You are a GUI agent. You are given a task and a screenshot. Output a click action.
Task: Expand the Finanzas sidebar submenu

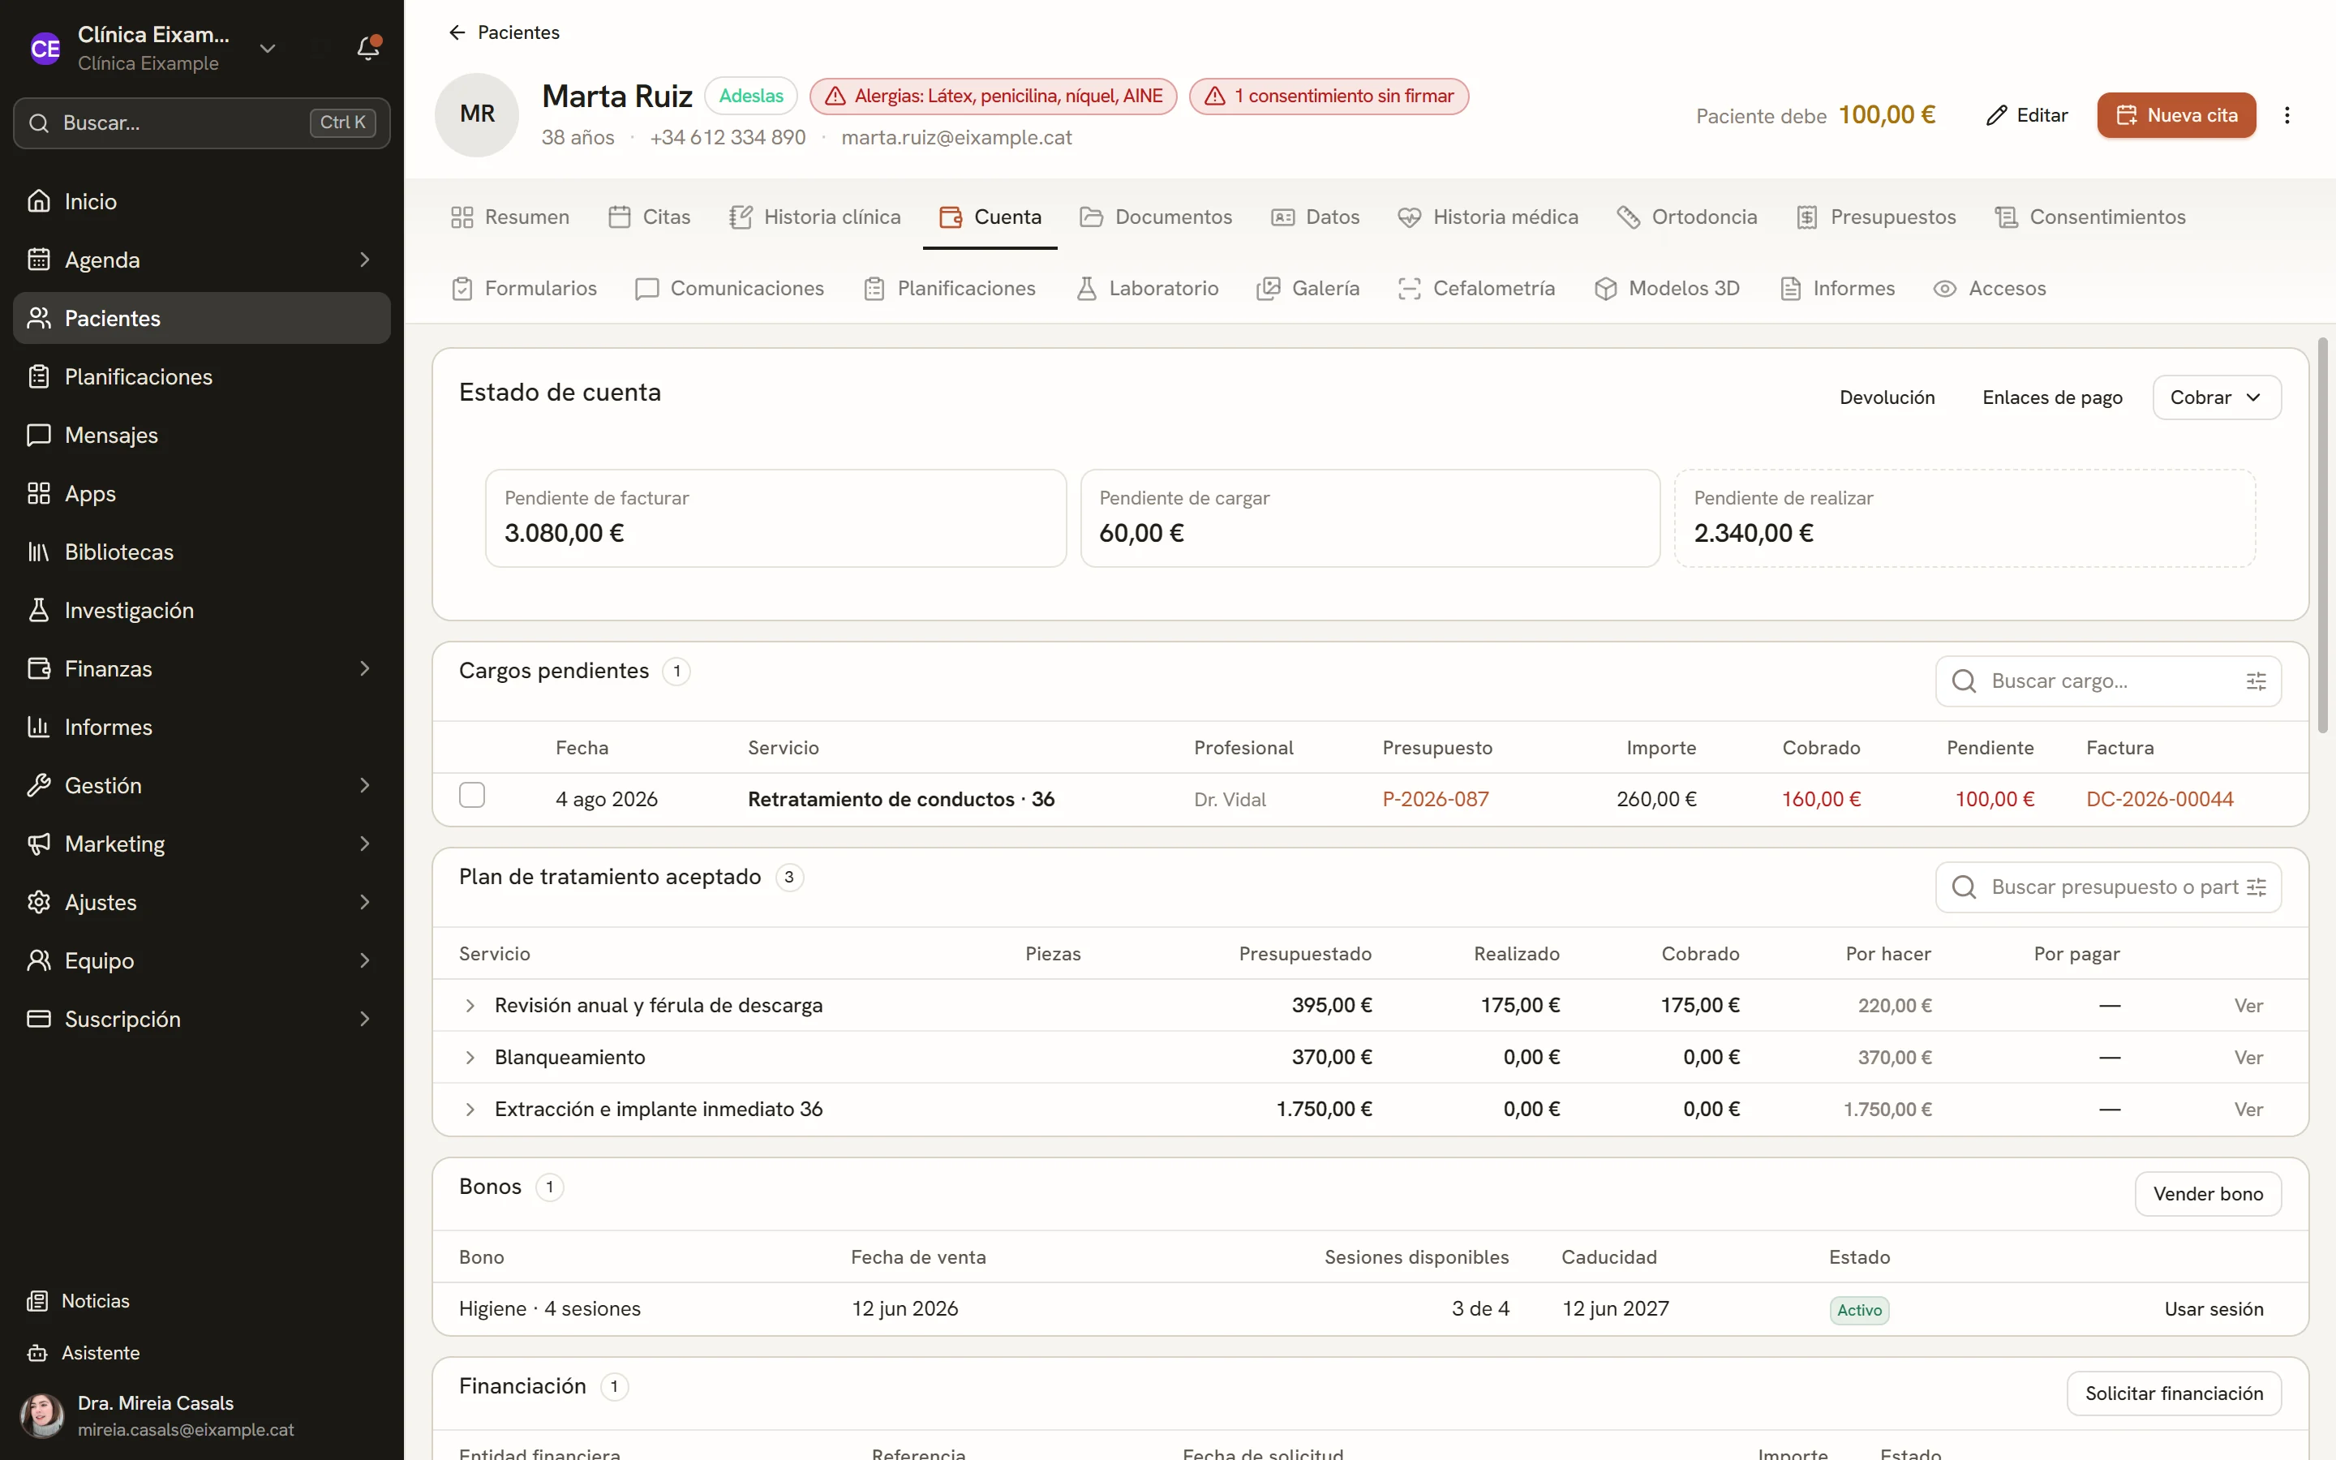point(365,668)
